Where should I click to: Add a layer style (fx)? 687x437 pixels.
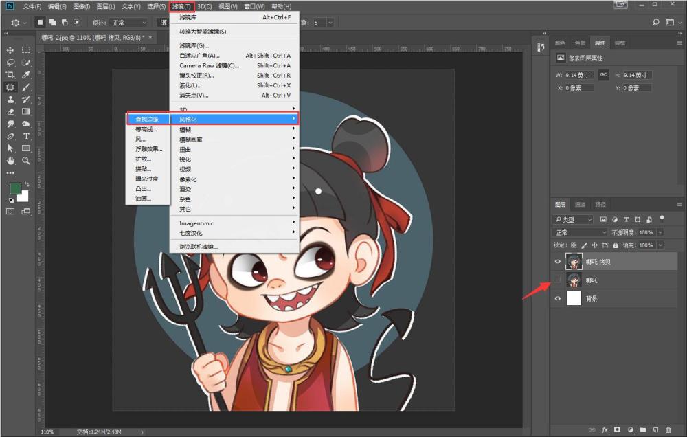pos(605,430)
